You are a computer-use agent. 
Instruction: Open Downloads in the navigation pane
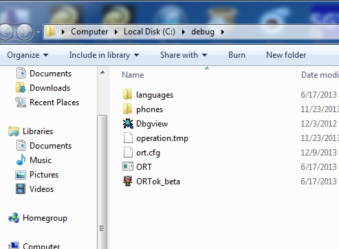(x=50, y=88)
